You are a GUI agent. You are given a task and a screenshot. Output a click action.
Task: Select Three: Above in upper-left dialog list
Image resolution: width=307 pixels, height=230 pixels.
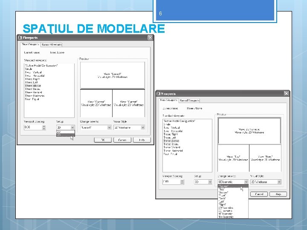[33, 86]
